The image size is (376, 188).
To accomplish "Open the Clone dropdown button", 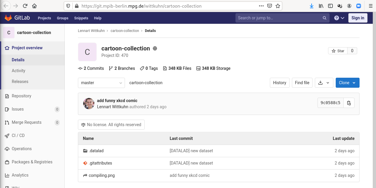I will point(347,83).
